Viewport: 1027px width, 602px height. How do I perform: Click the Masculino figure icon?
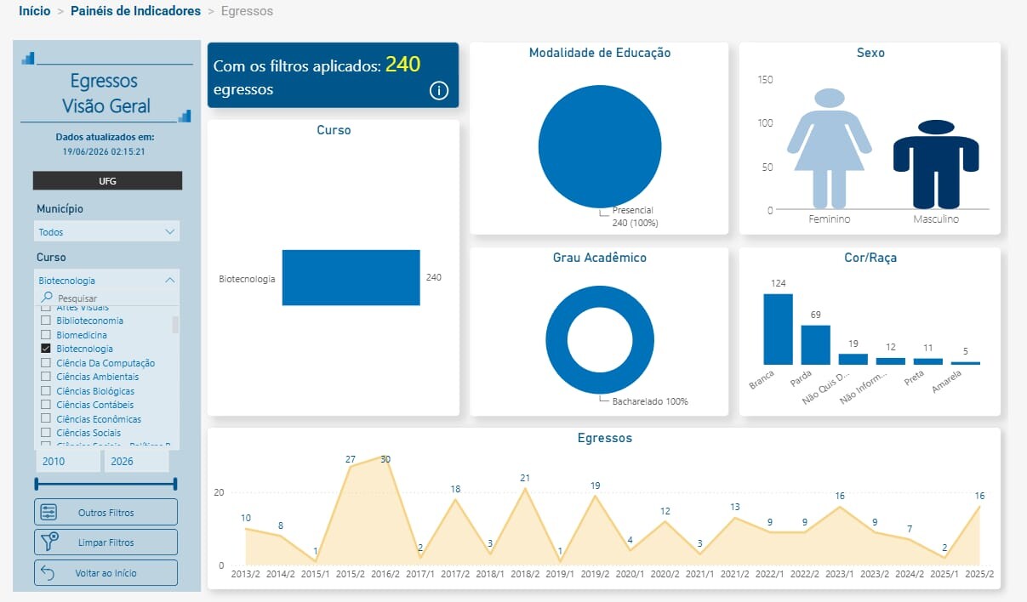click(936, 164)
